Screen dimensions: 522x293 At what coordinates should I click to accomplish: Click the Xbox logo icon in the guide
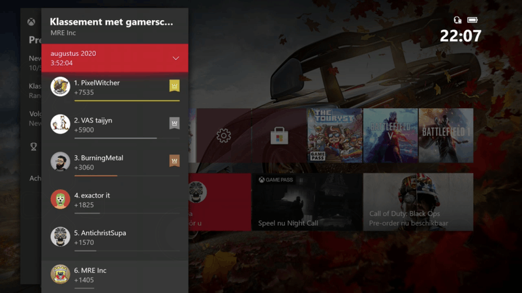click(31, 22)
